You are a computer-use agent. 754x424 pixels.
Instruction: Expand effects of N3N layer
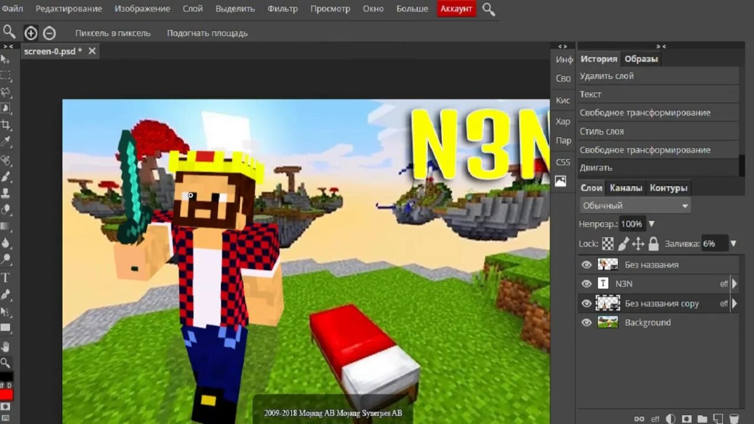(734, 284)
